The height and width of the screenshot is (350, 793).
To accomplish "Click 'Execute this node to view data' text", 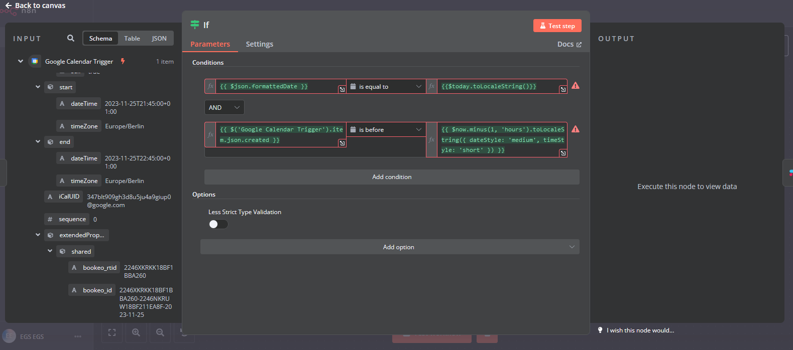I will coord(687,187).
